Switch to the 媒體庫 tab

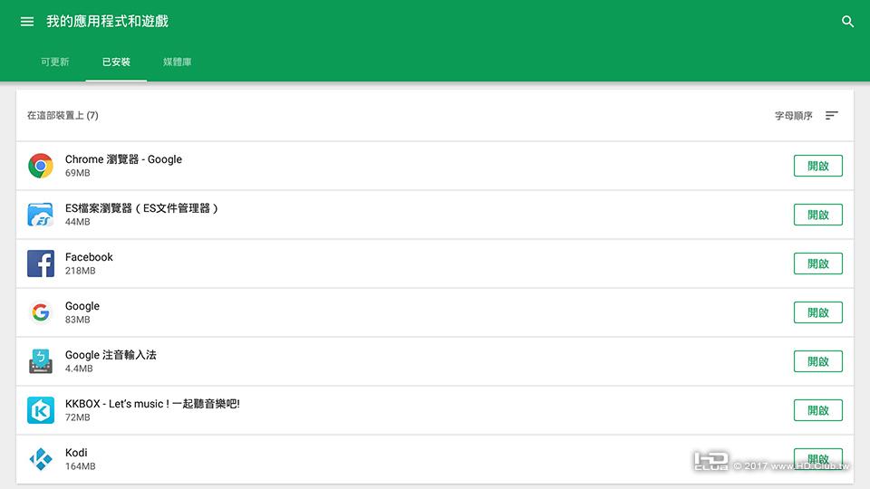177,62
